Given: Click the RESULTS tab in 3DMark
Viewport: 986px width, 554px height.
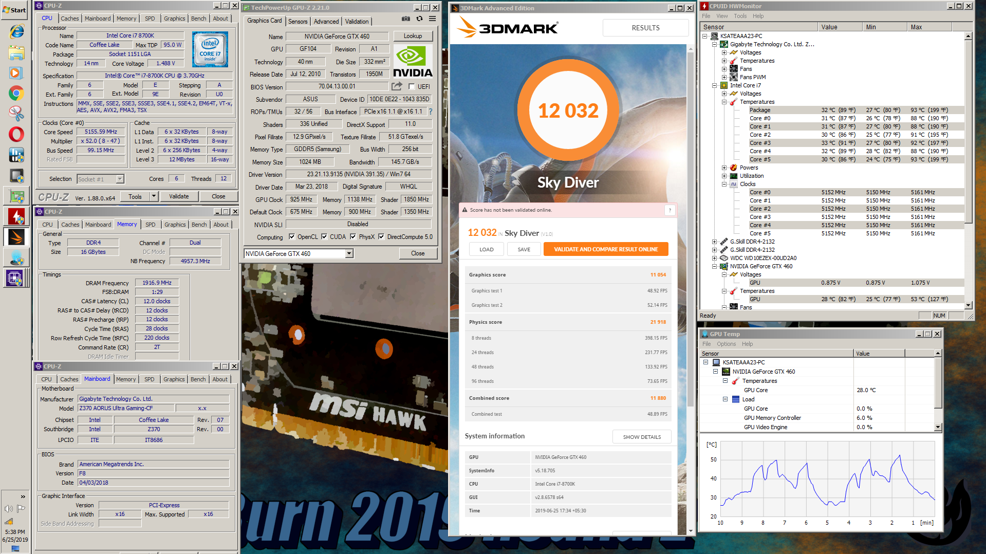Looking at the screenshot, I should click(645, 28).
